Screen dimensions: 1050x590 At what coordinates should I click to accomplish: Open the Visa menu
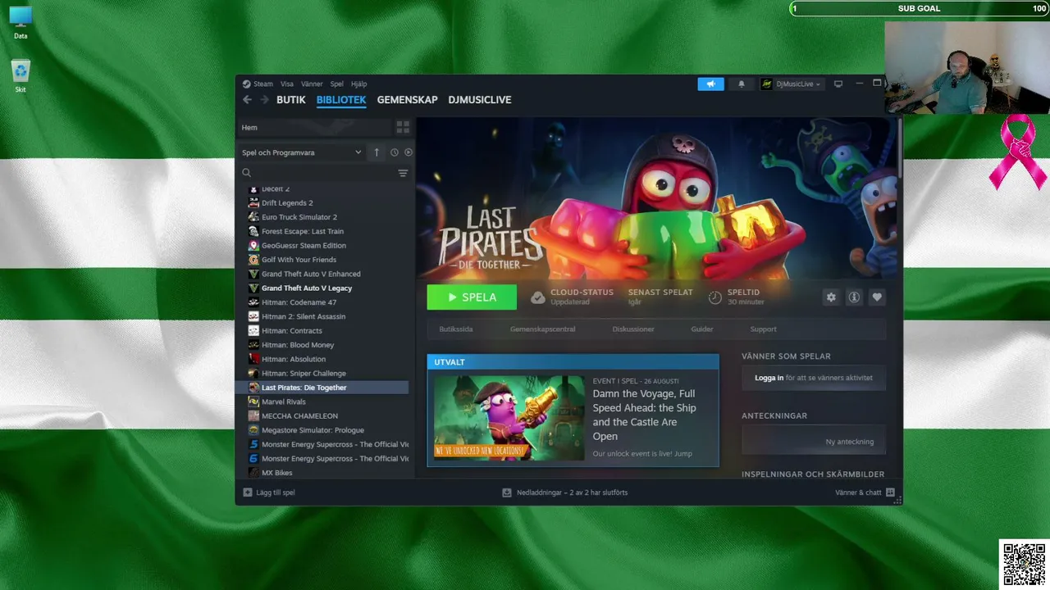coord(287,84)
